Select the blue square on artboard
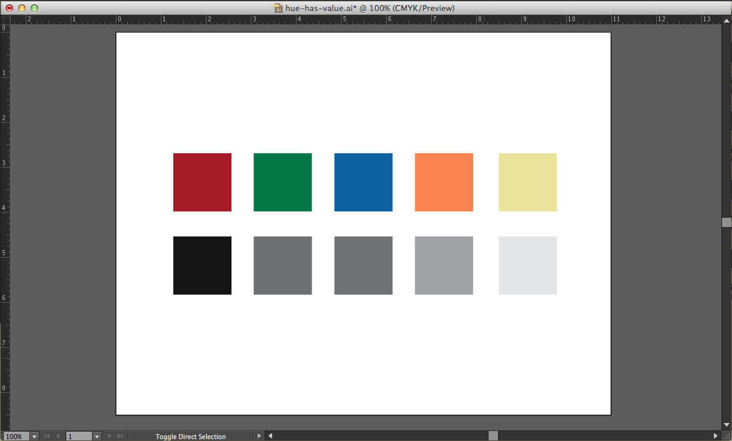The image size is (732, 441). pyautogui.click(x=363, y=182)
